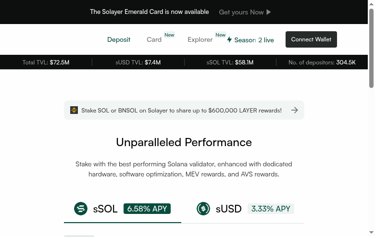This screenshot has height=237, width=375.
Task: Click the Binance logo icon in rewards banner
Action: pyautogui.click(x=74, y=110)
